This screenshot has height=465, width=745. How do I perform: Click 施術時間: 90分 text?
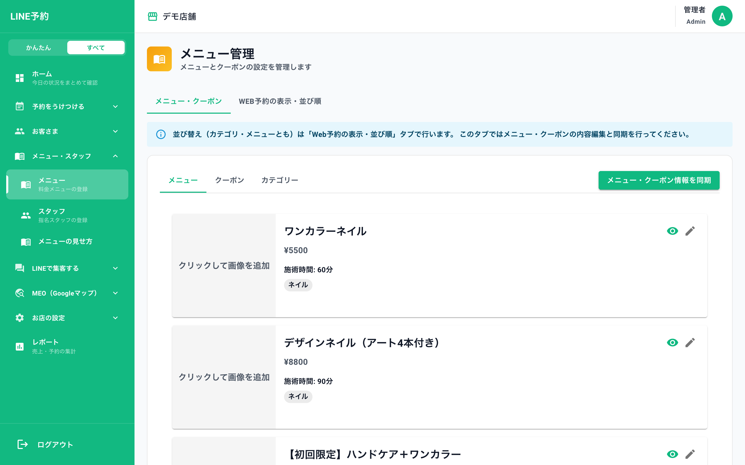[x=308, y=381]
